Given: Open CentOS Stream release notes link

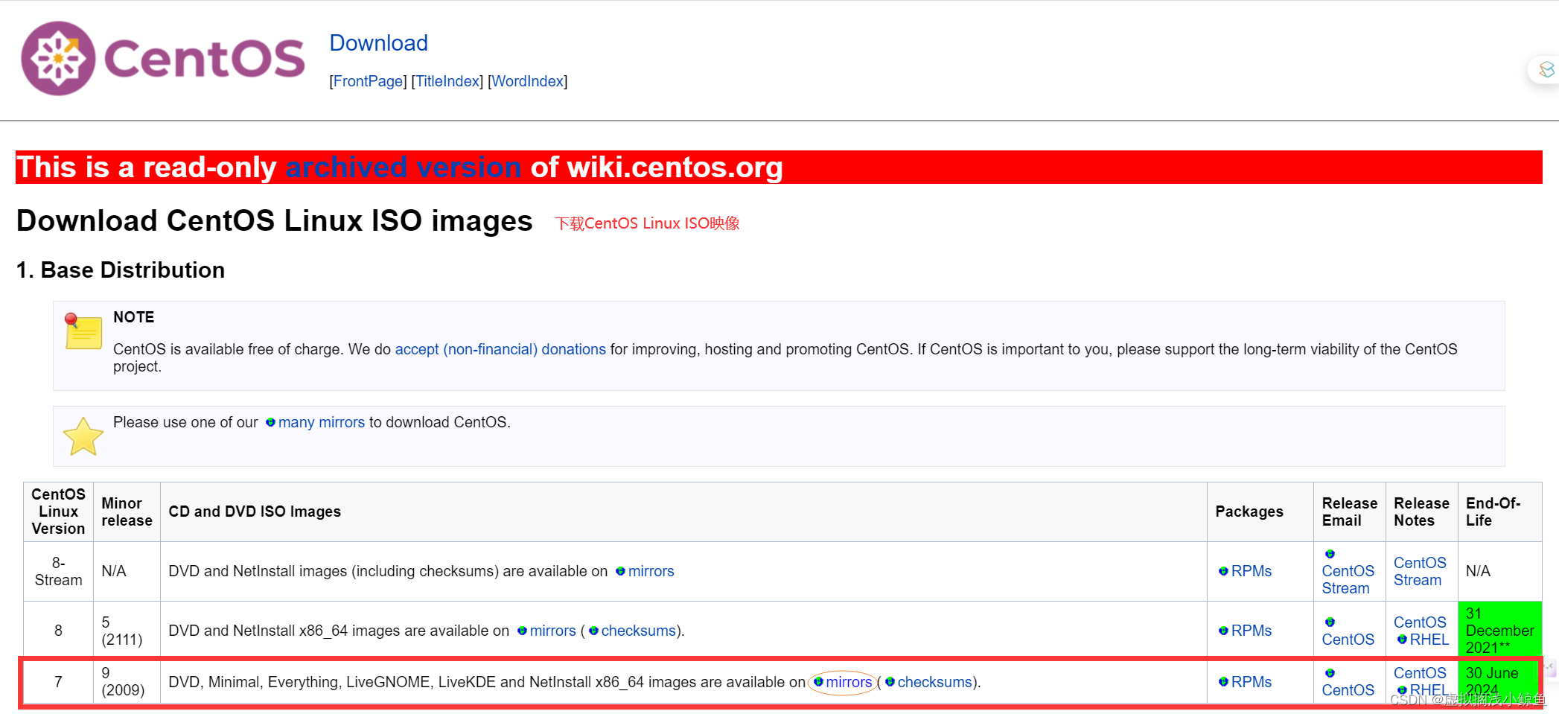Looking at the screenshot, I should (x=1420, y=571).
